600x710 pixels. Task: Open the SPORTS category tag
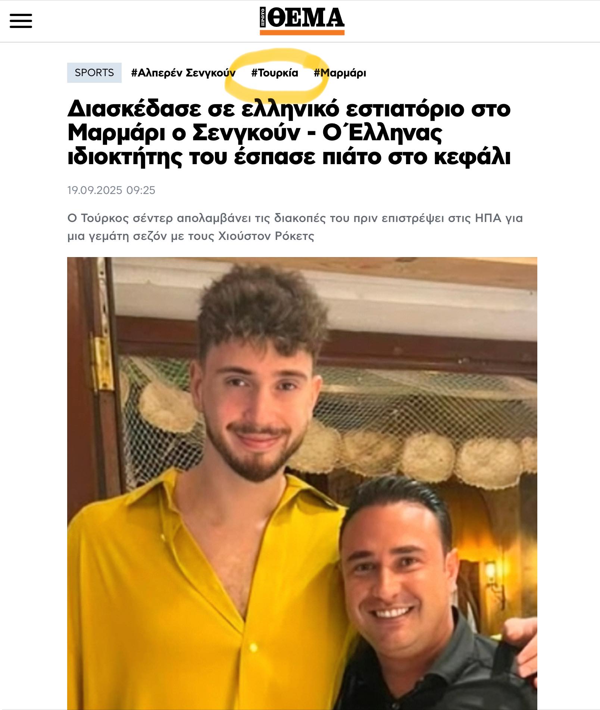[94, 73]
